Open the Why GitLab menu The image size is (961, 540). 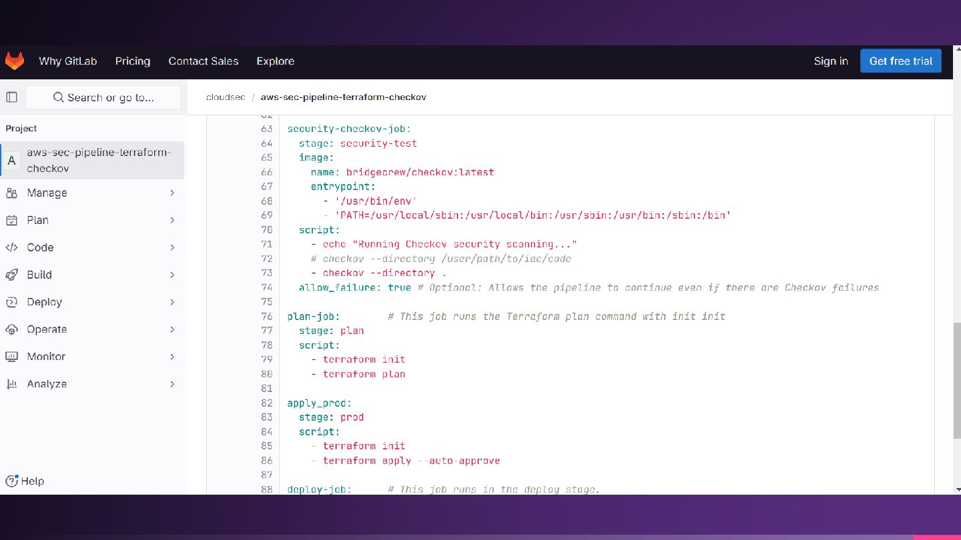[68, 61]
